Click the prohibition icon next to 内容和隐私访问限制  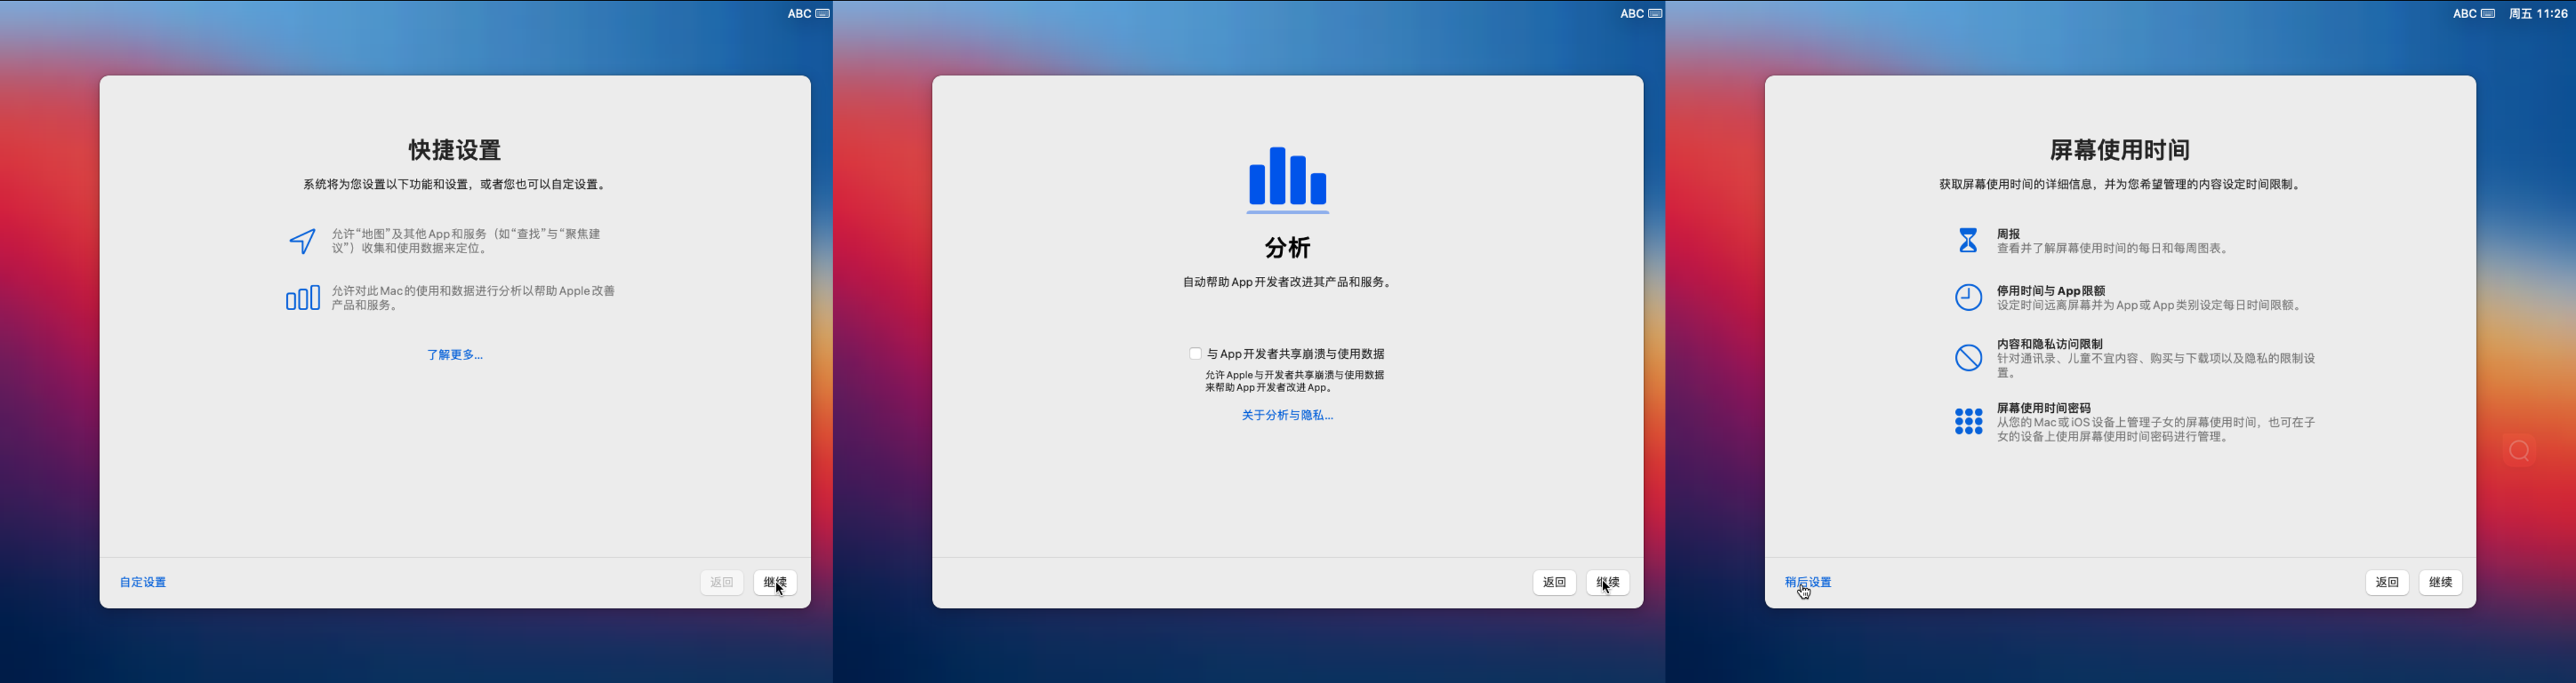[x=1968, y=358]
